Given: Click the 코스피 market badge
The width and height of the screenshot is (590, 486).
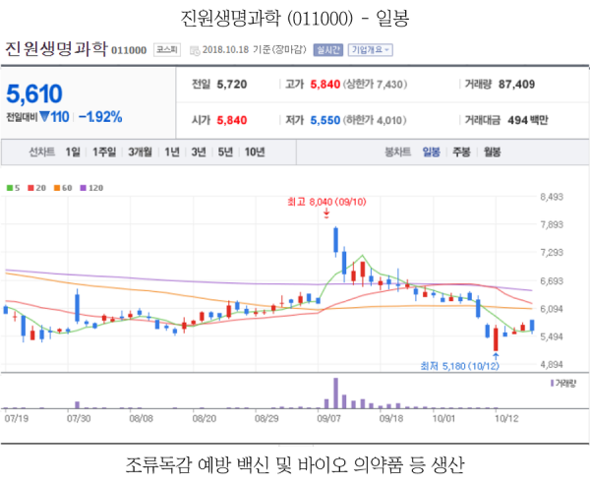Looking at the screenshot, I should [x=167, y=50].
